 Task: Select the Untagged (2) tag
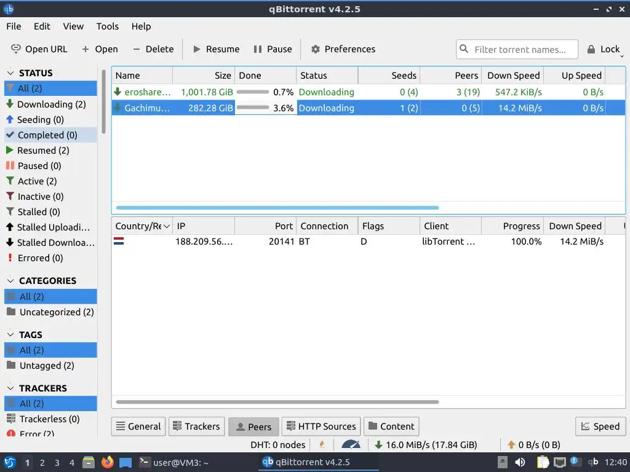(x=50, y=366)
